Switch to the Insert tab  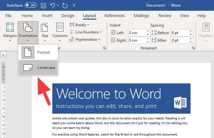pos(47,16)
